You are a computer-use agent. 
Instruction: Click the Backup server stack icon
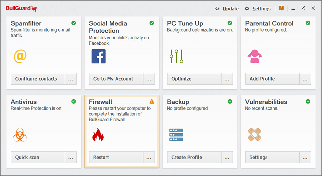[x=176, y=135]
